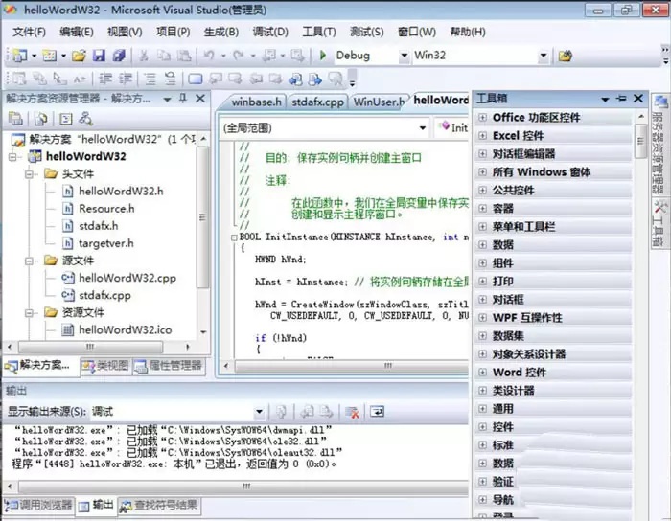Click the Save All toolbar icon

119,56
